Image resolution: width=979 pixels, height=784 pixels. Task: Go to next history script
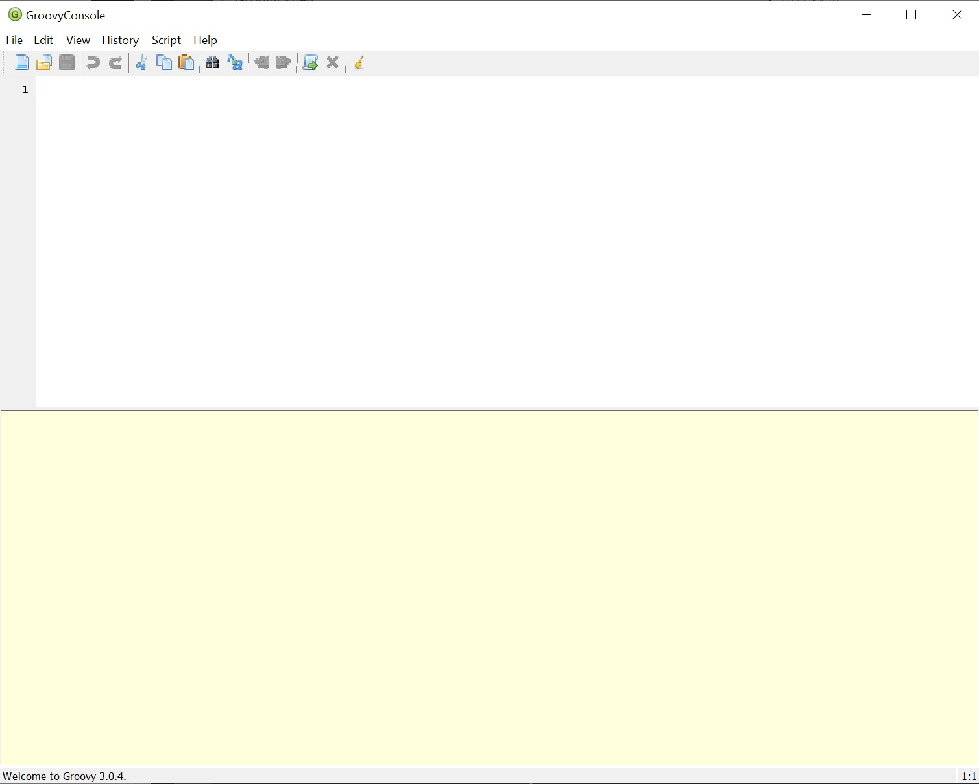click(284, 63)
